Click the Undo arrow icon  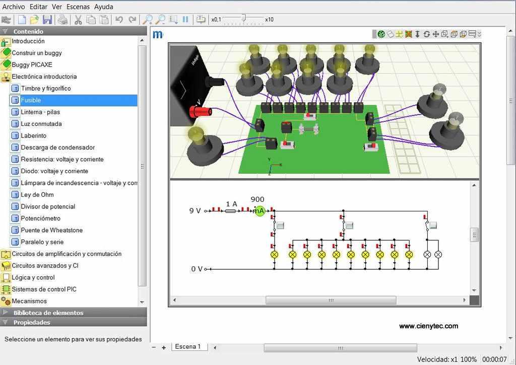click(119, 20)
